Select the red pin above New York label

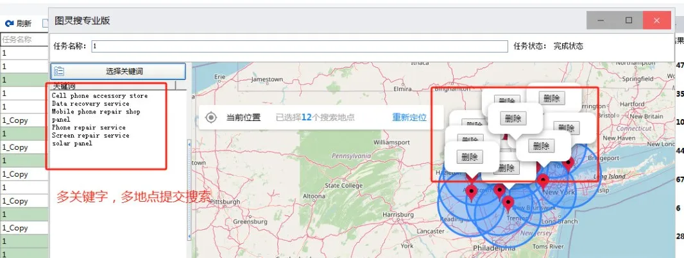[x=543, y=181]
